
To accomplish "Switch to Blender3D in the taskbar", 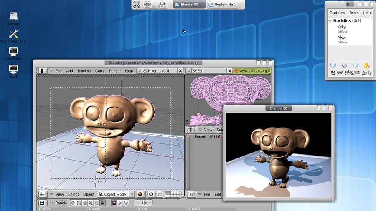I will (189, 5).
